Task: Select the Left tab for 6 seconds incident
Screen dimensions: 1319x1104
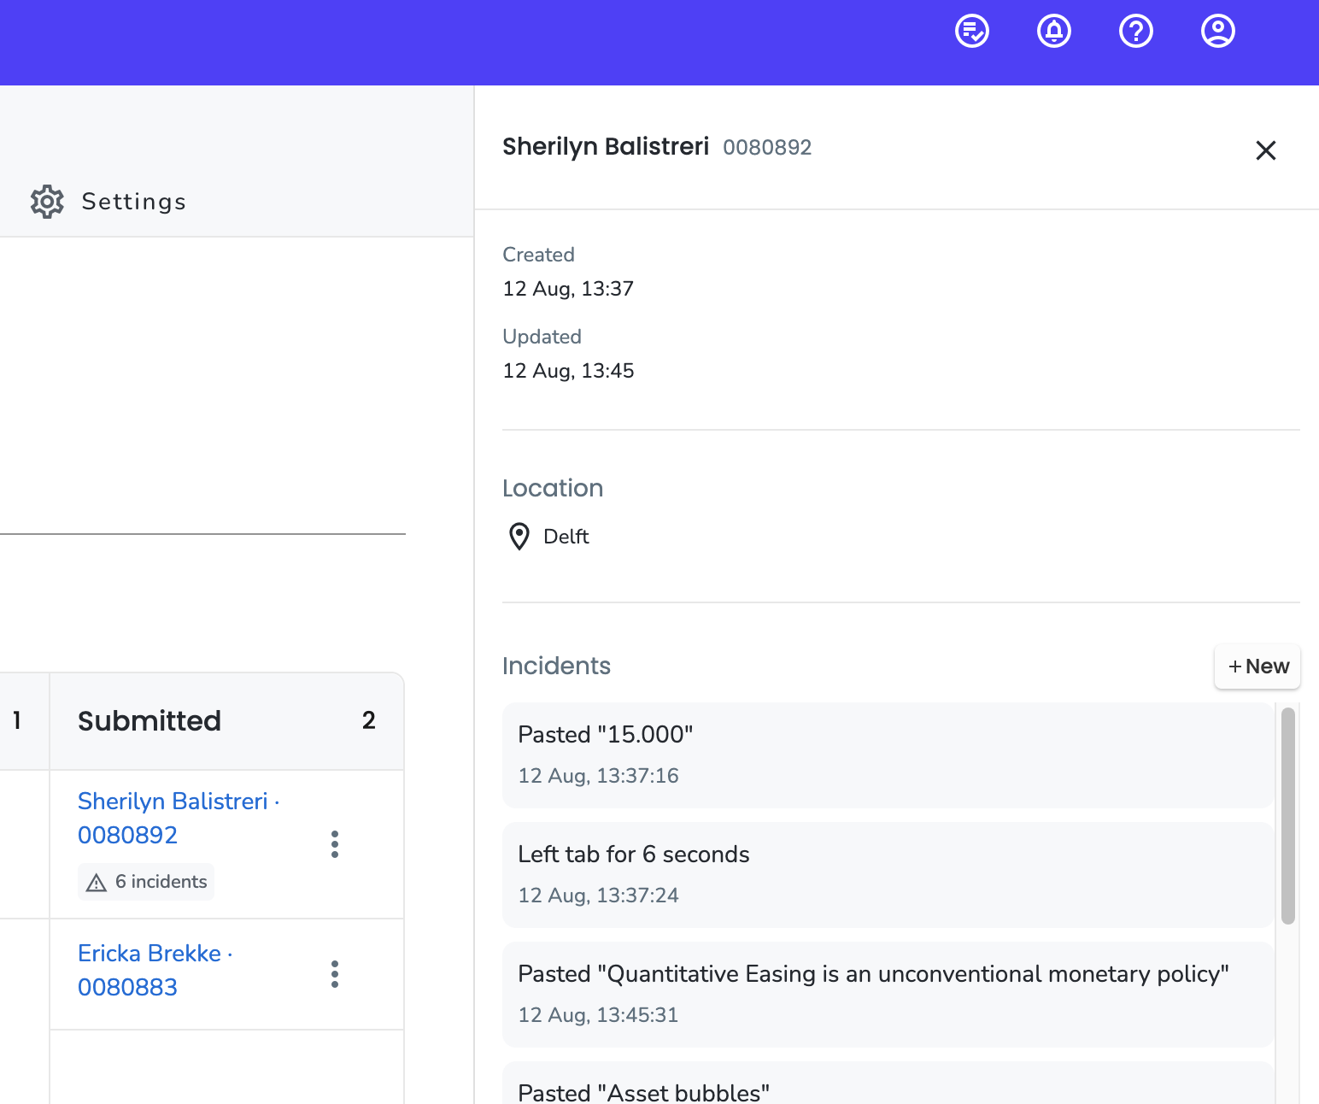Action: pyautogui.click(x=888, y=875)
